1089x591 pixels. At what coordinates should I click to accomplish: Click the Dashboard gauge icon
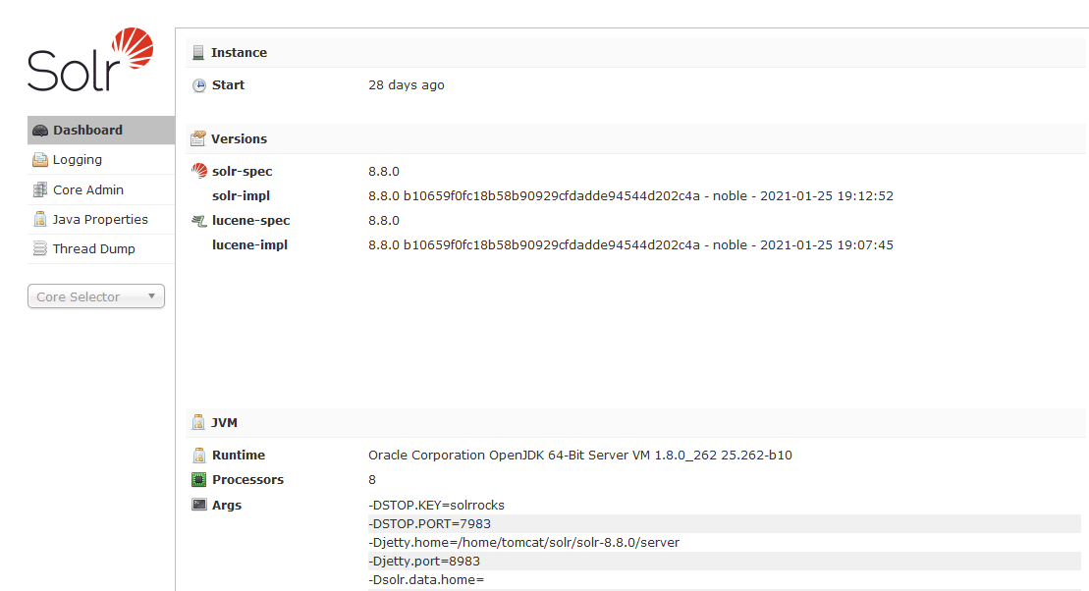pos(40,131)
